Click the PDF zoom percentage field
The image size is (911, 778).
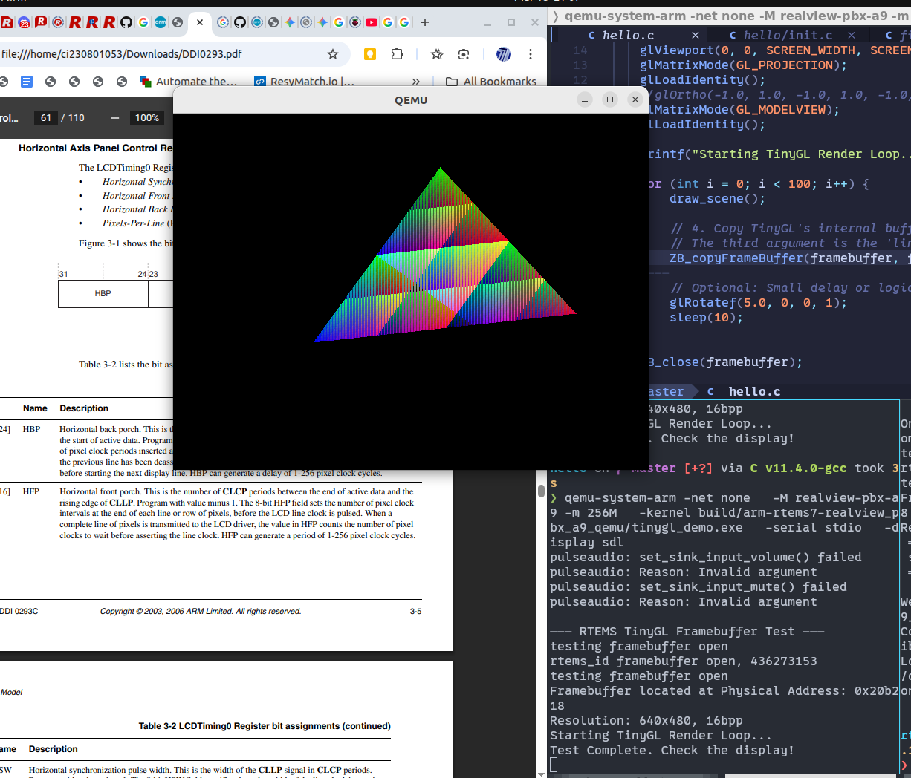(146, 118)
